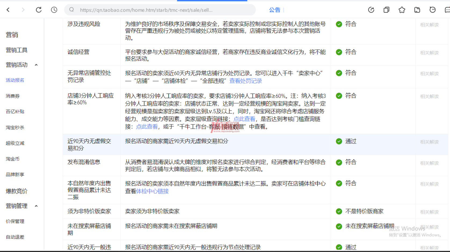
Task: Click the star bookmark icon in the toolbar
Action: tap(402, 10)
